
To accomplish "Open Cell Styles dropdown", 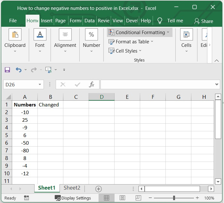I will tap(125, 51).
